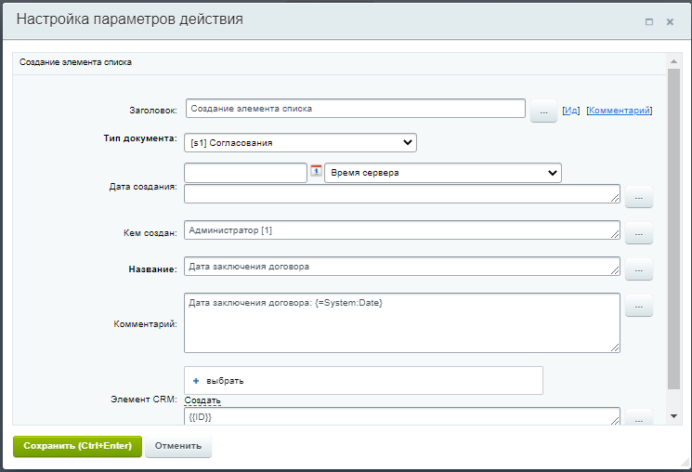Image resolution: width=692 pixels, height=472 pixels.
Task: Focus the Название field
Action: point(401,267)
